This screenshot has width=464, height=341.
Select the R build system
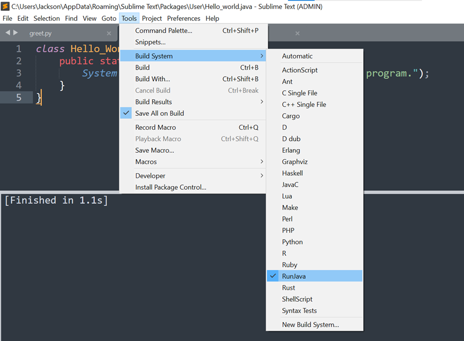314,253
